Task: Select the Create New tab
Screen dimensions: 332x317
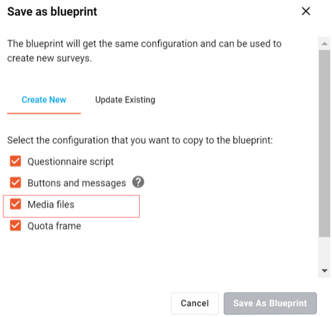Action: tap(44, 99)
